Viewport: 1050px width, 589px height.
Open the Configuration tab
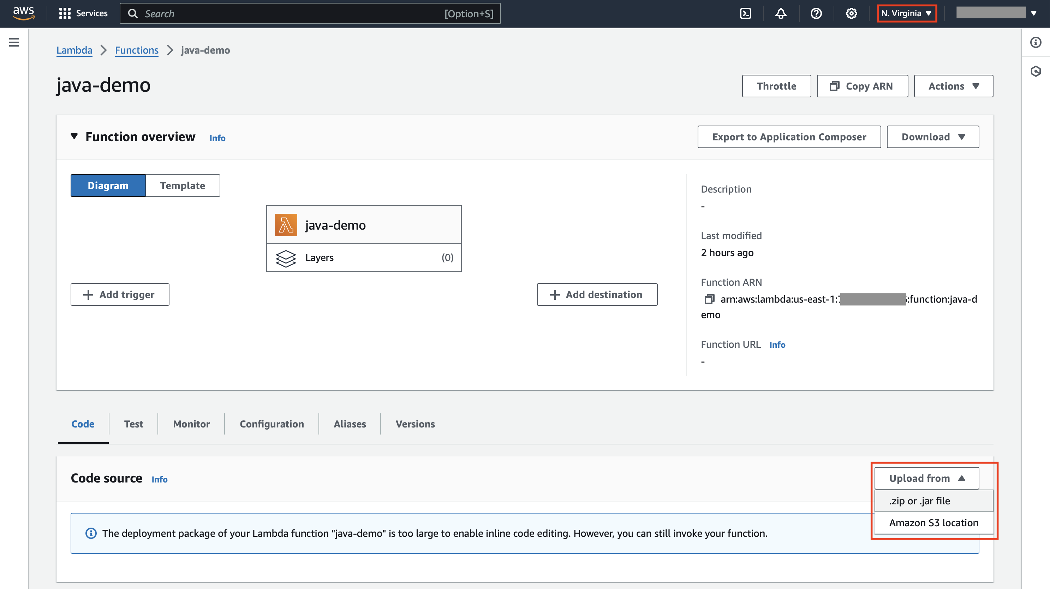(x=272, y=424)
